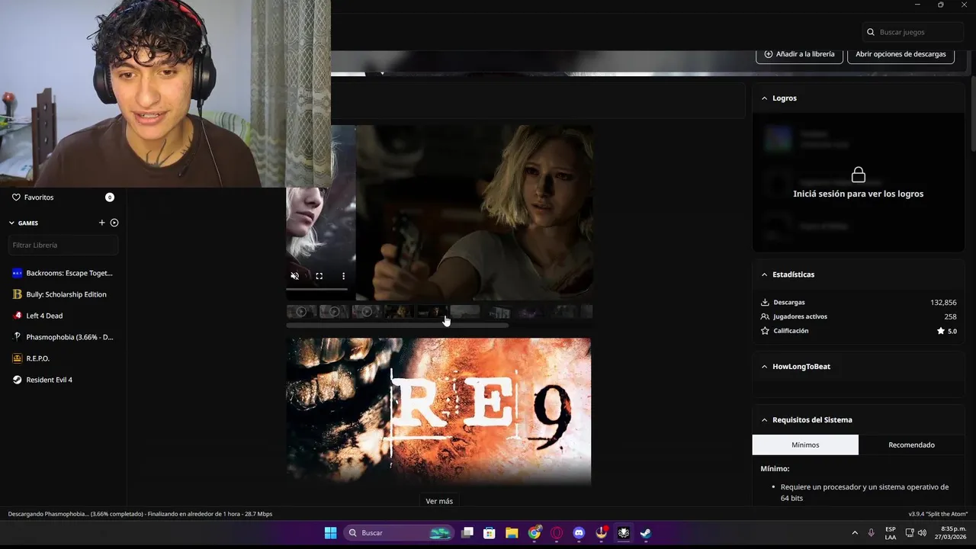Open Steam from the taskbar
The width and height of the screenshot is (976, 549).
point(646,533)
